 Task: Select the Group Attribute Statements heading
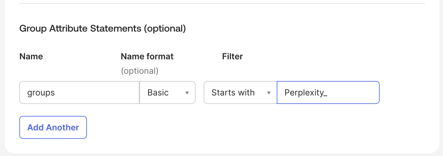[x=103, y=29]
